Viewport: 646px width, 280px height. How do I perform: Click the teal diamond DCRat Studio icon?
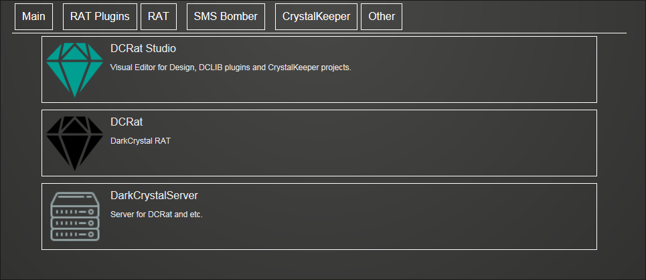(x=74, y=70)
